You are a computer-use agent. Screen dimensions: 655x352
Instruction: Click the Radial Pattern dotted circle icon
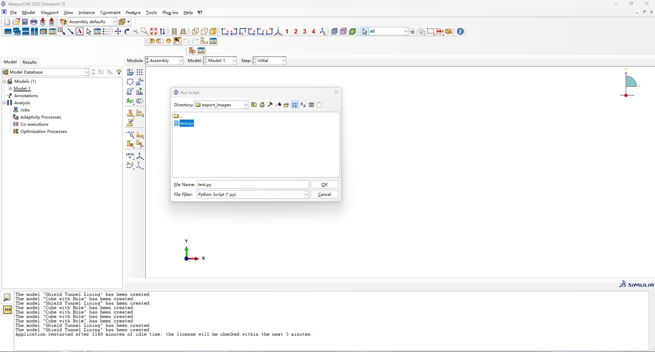130,82
